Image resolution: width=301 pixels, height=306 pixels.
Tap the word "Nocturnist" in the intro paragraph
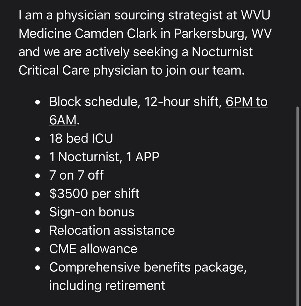[222, 52]
